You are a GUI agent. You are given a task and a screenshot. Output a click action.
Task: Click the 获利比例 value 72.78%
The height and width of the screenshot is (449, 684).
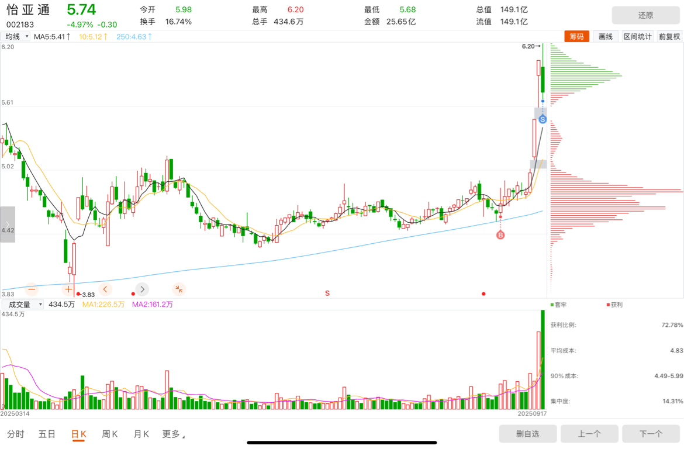click(672, 324)
